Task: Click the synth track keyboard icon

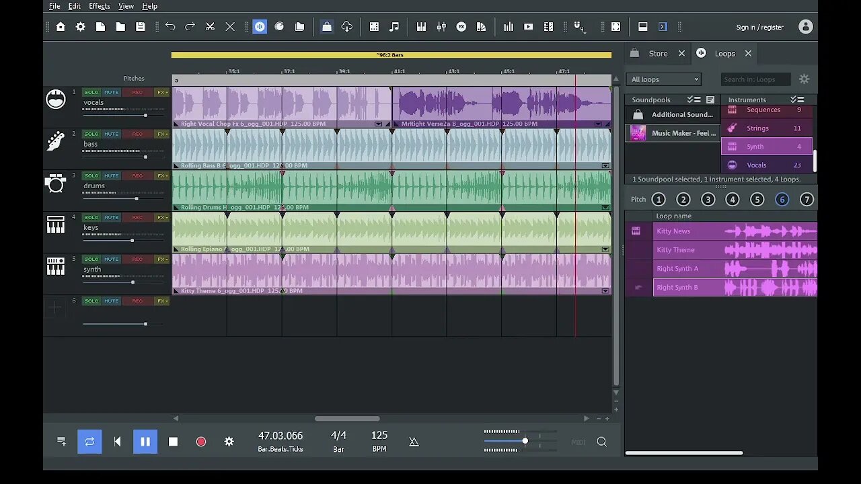Action: pos(56,266)
